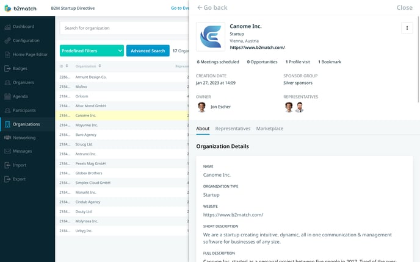Switch to the Representatives tab
This screenshot has width=420, height=262.
pyautogui.click(x=233, y=129)
